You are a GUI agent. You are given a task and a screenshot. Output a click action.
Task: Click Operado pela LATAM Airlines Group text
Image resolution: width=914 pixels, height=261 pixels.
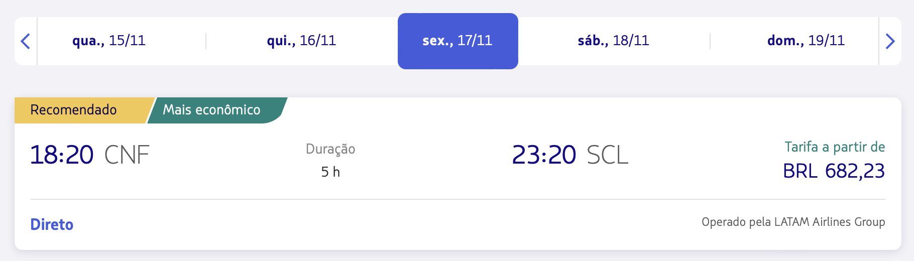point(793,222)
